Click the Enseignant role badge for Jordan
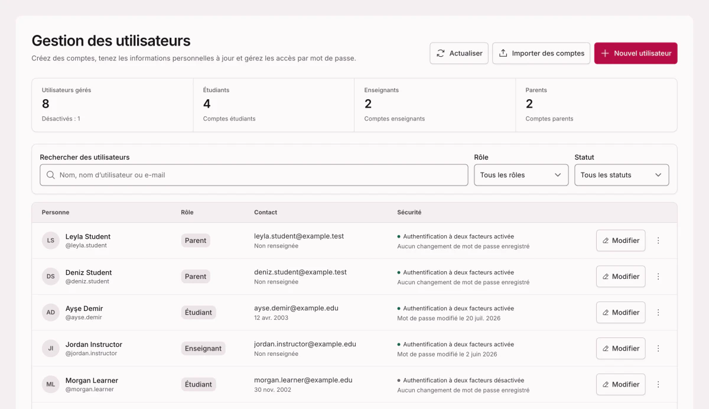 pos(203,349)
